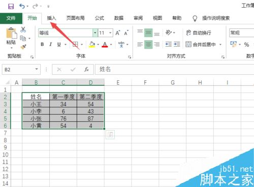The width and height of the screenshot is (254, 187).
Task: Open the 剪贴板 dialog launcher
Action: click(31, 57)
